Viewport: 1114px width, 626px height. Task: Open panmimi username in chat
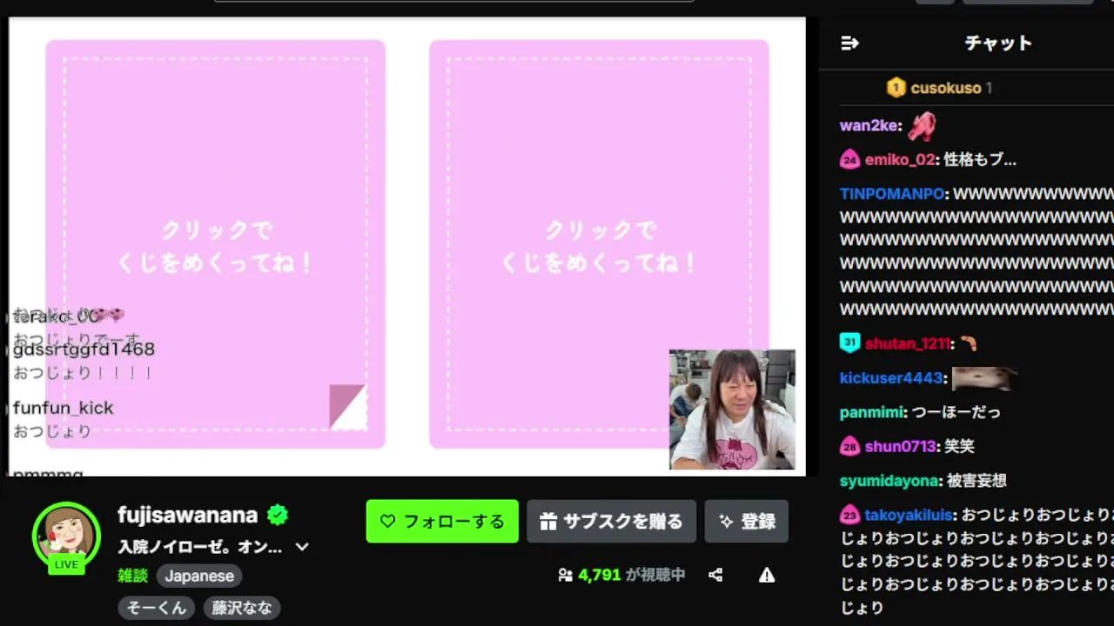(873, 412)
